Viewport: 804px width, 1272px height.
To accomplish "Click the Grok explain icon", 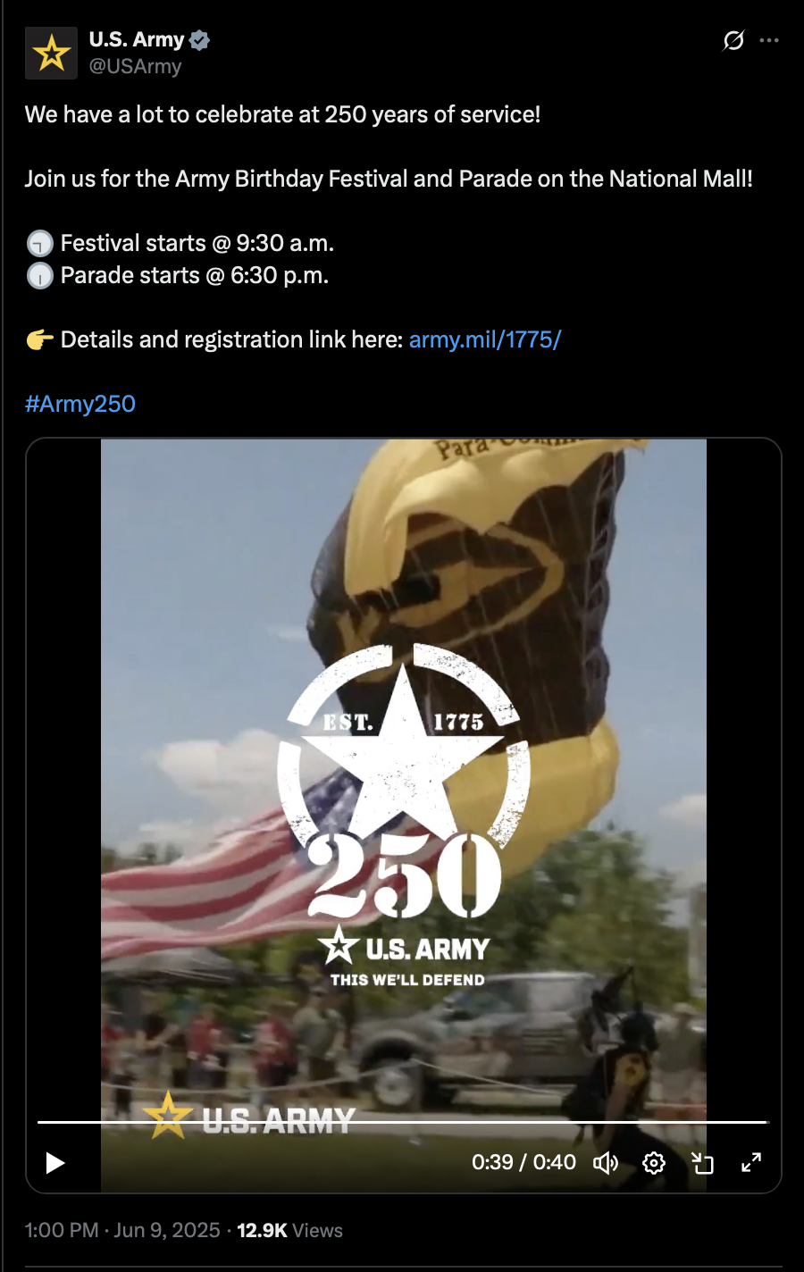I will [733, 40].
